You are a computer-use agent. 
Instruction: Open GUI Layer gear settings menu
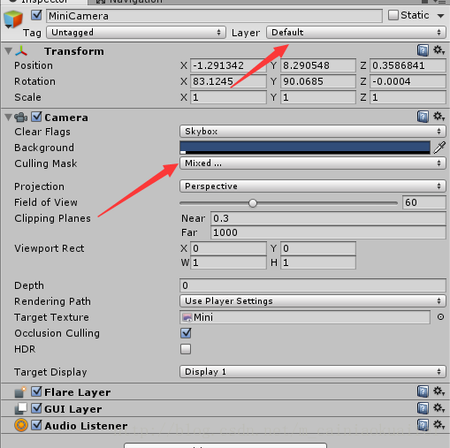tap(439, 408)
